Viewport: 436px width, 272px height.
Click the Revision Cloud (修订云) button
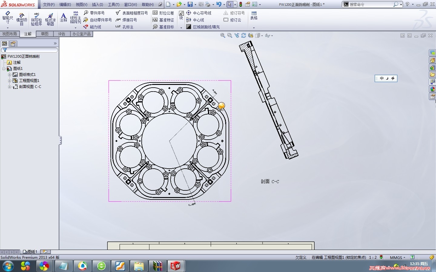233,20
